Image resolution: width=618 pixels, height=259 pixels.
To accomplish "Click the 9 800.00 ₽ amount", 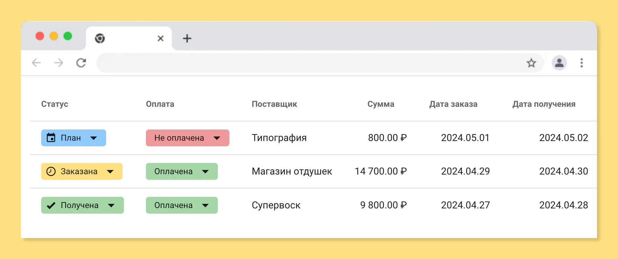I will [x=384, y=205].
